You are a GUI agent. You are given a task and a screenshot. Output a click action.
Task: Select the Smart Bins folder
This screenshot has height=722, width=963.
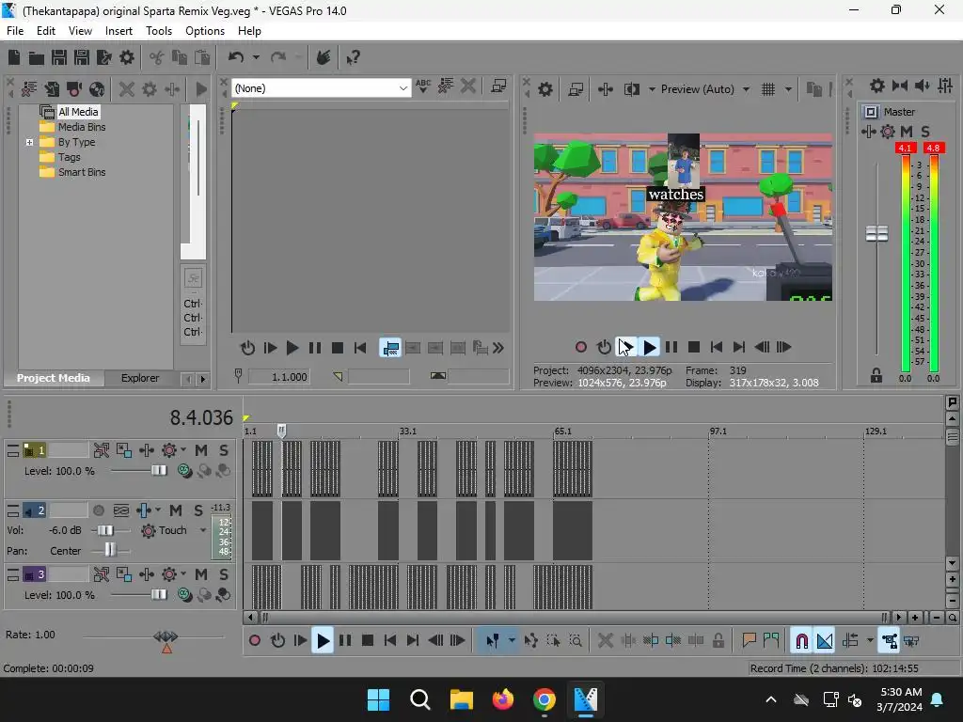(x=82, y=172)
